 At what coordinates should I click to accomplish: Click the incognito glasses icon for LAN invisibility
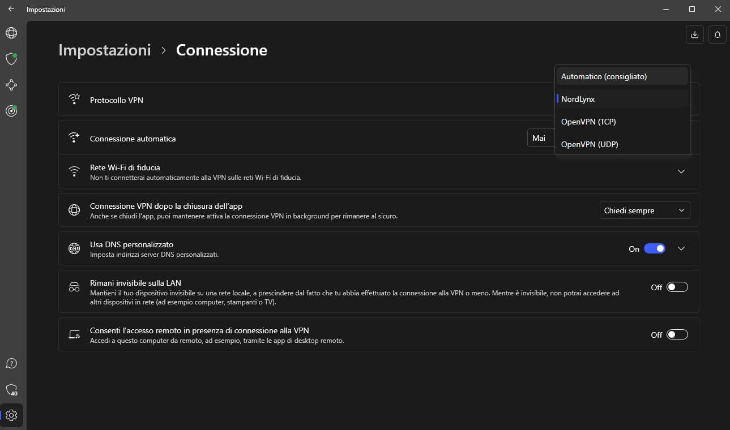point(74,287)
